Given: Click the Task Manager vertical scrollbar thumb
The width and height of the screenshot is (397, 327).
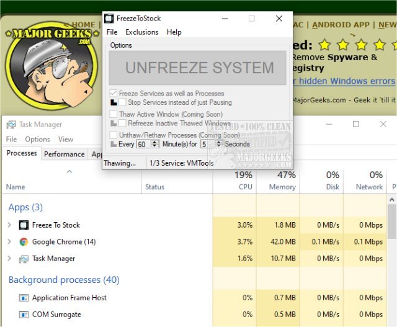Looking at the screenshot, I should (x=391, y=222).
